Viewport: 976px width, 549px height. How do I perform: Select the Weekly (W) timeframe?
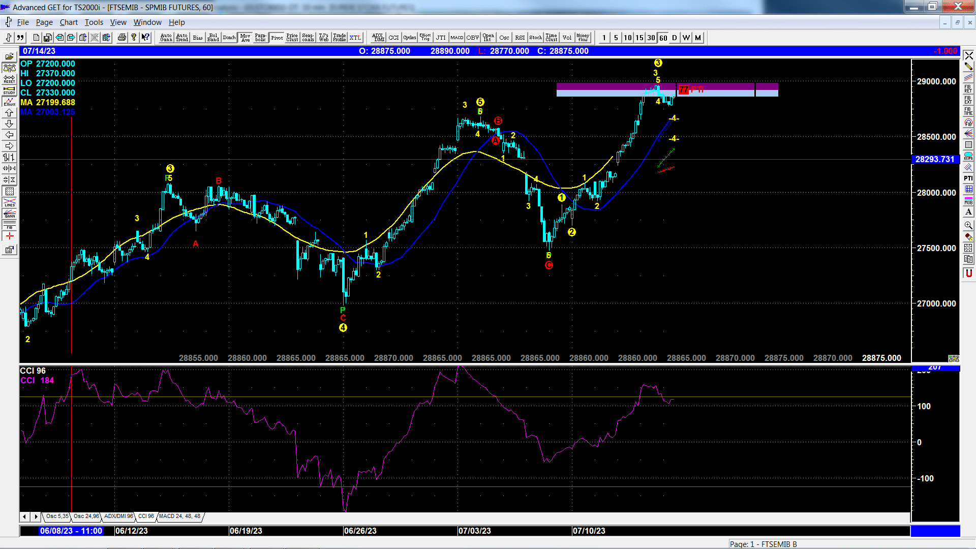pos(686,38)
